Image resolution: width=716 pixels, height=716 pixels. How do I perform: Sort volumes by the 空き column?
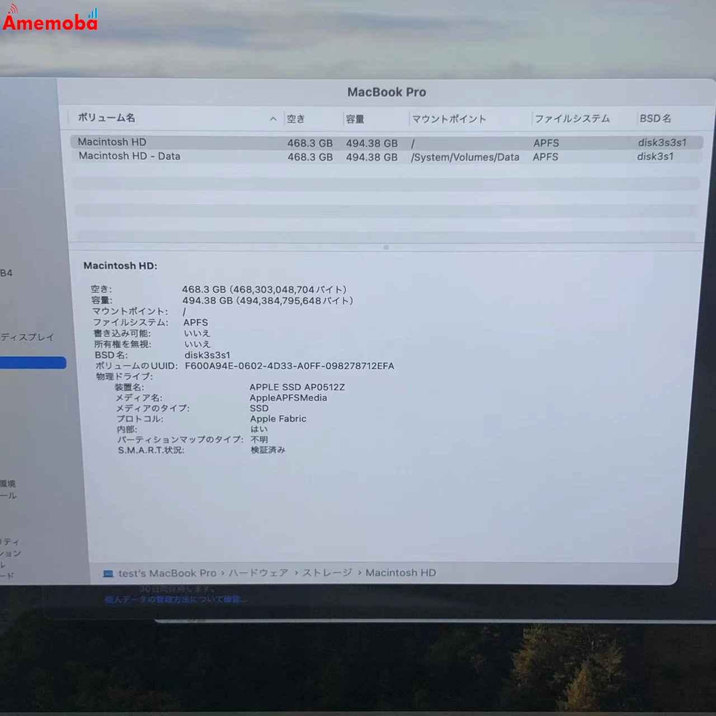296,118
